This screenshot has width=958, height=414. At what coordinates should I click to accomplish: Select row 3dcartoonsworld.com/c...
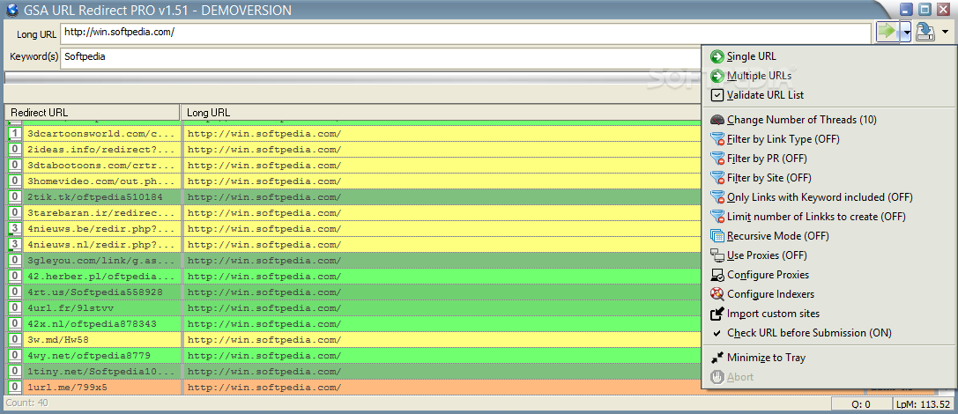click(353, 134)
